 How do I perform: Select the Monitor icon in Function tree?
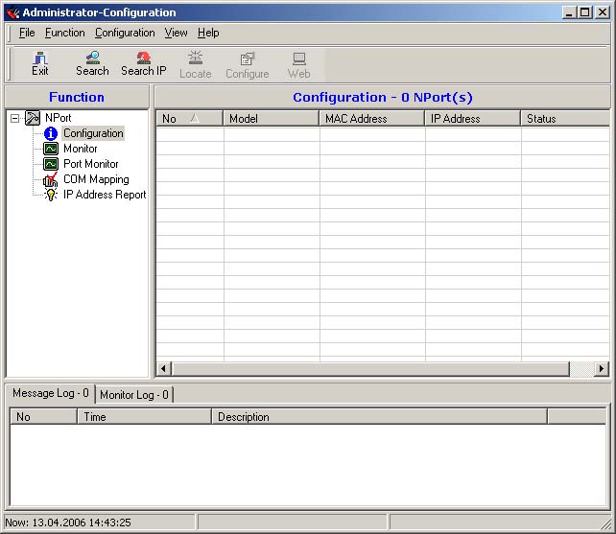click(51, 149)
